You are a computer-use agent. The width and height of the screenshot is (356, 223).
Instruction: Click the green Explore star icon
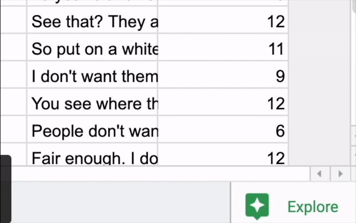coord(257,206)
